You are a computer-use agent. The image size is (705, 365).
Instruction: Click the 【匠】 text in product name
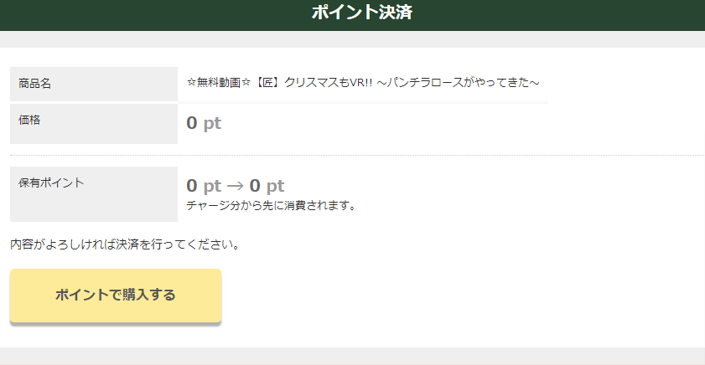(267, 83)
